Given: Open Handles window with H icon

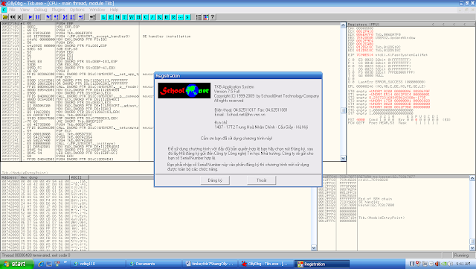Looking at the screenshot, I should pos(139,17).
